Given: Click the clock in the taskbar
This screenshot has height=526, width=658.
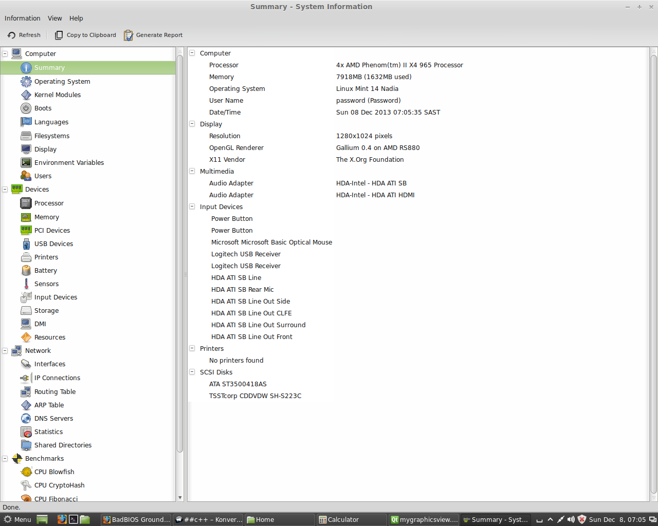Looking at the screenshot, I should click(617, 519).
